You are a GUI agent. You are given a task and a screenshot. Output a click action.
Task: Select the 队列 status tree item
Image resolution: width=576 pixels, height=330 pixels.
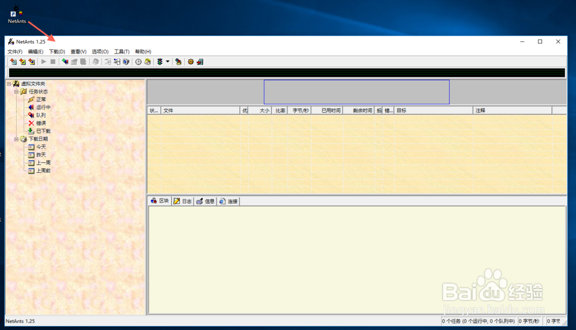pos(41,115)
